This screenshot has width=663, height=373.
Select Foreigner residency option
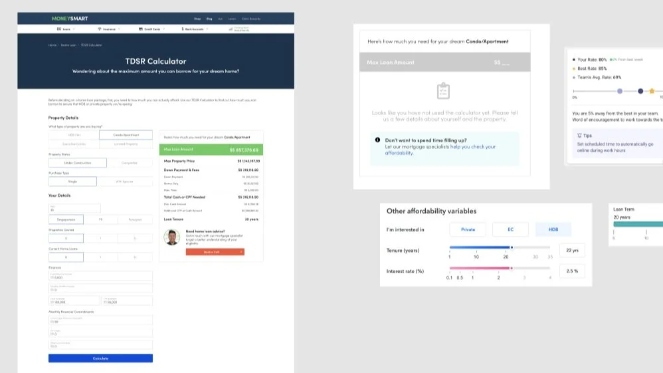point(136,219)
